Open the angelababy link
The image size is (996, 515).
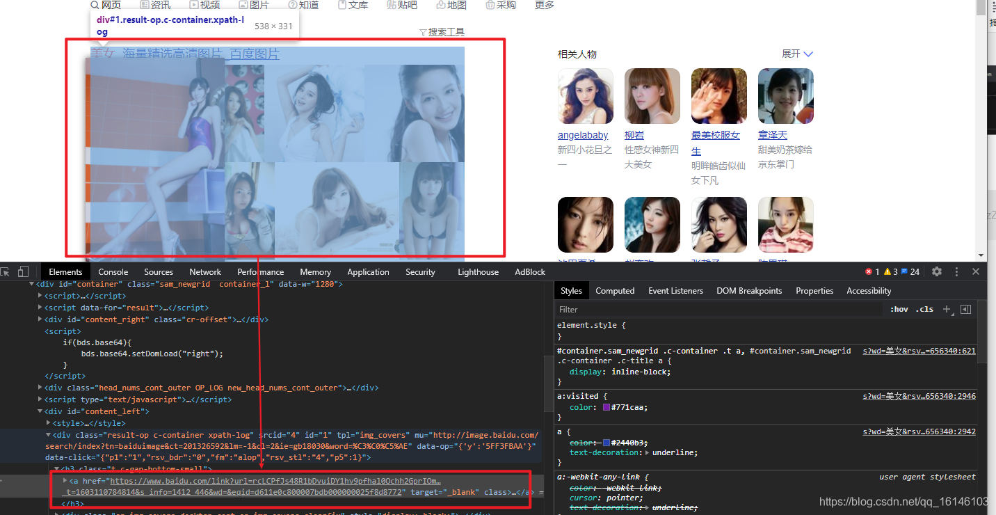(583, 135)
